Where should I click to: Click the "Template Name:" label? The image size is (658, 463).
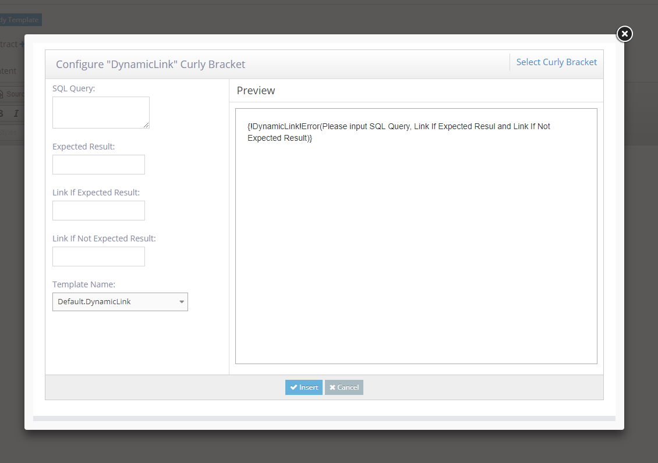point(84,284)
